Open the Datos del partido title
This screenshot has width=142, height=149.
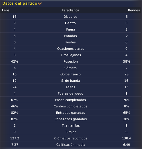pyautogui.click(x=20, y=3)
